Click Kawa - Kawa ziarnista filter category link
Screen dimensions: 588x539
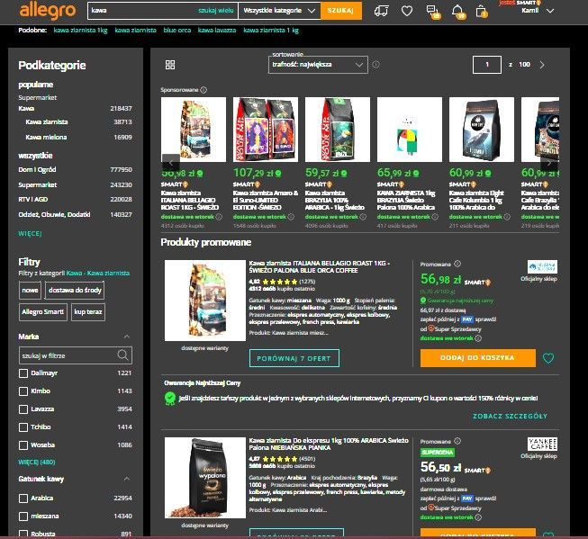tap(98, 274)
